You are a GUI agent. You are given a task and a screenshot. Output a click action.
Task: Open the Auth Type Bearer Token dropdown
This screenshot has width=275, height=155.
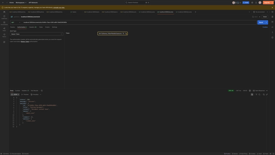[x=36, y=34]
